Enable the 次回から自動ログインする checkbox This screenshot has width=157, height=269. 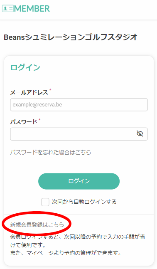[x=45, y=202]
